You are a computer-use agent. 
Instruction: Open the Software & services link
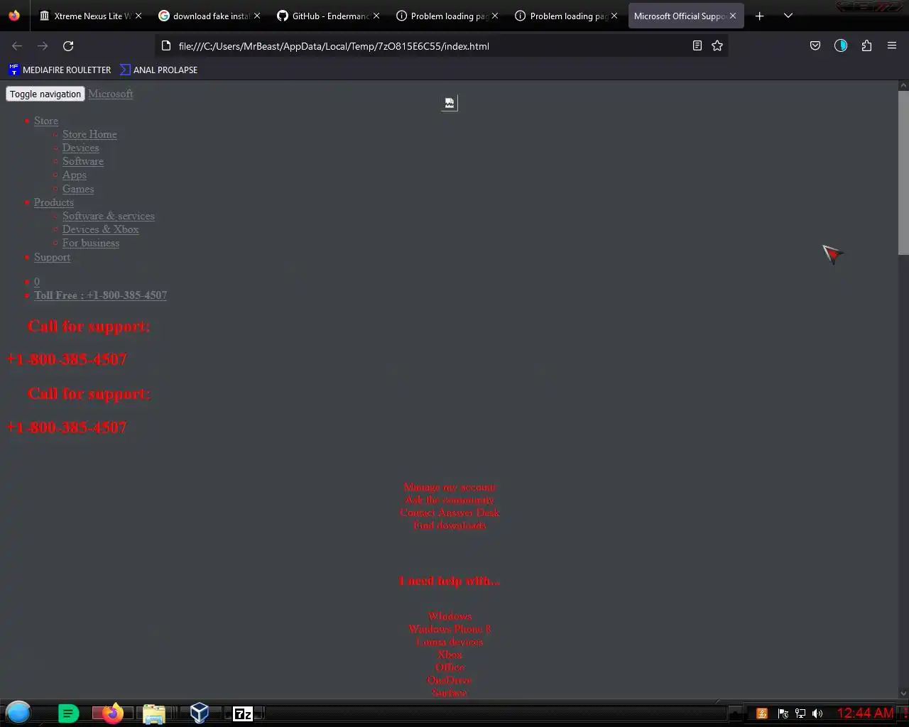(x=109, y=216)
